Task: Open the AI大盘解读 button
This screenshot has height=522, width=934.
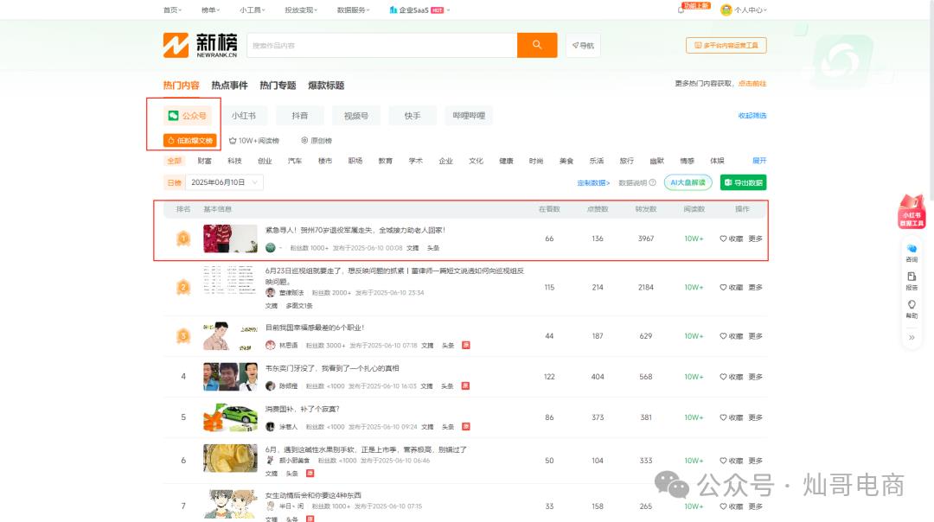Action: 688,182
